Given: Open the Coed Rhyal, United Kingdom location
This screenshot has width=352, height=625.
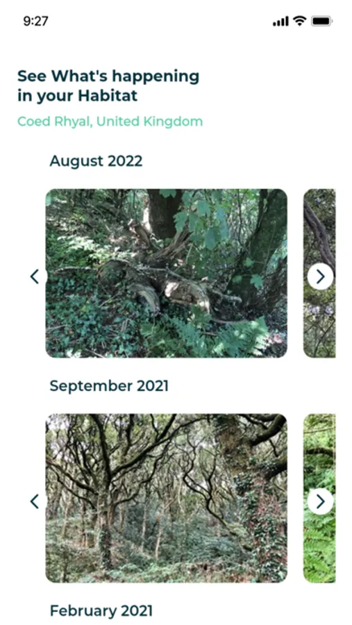Looking at the screenshot, I should click(110, 121).
